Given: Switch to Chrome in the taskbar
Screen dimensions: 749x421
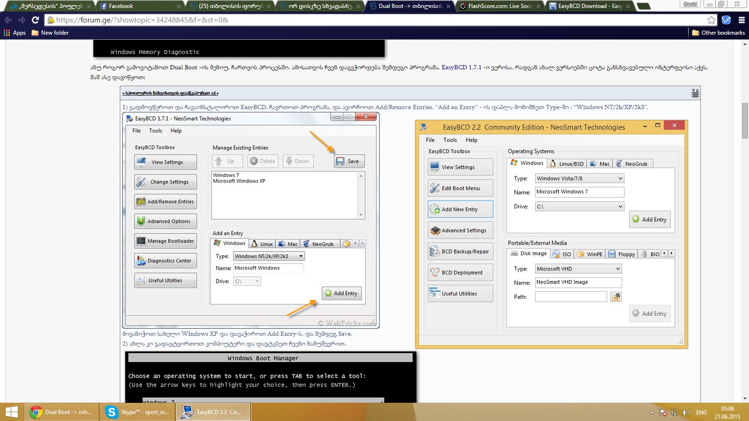Looking at the screenshot, I should tap(61, 412).
